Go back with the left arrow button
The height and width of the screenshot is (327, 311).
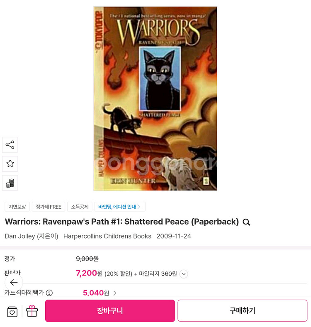(14, 282)
